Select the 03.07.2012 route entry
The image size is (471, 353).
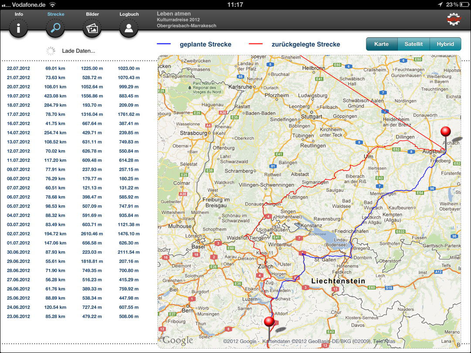click(73, 224)
